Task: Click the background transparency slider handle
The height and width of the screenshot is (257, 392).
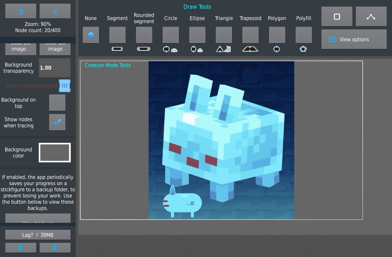Action: 65,85
